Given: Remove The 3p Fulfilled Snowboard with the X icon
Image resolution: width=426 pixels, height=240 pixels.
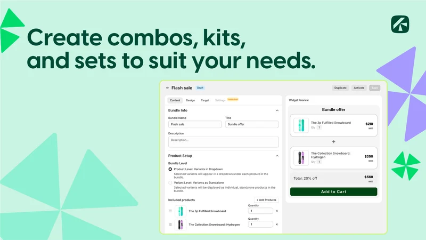Looking at the screenshot, I should tap(276, 211).
